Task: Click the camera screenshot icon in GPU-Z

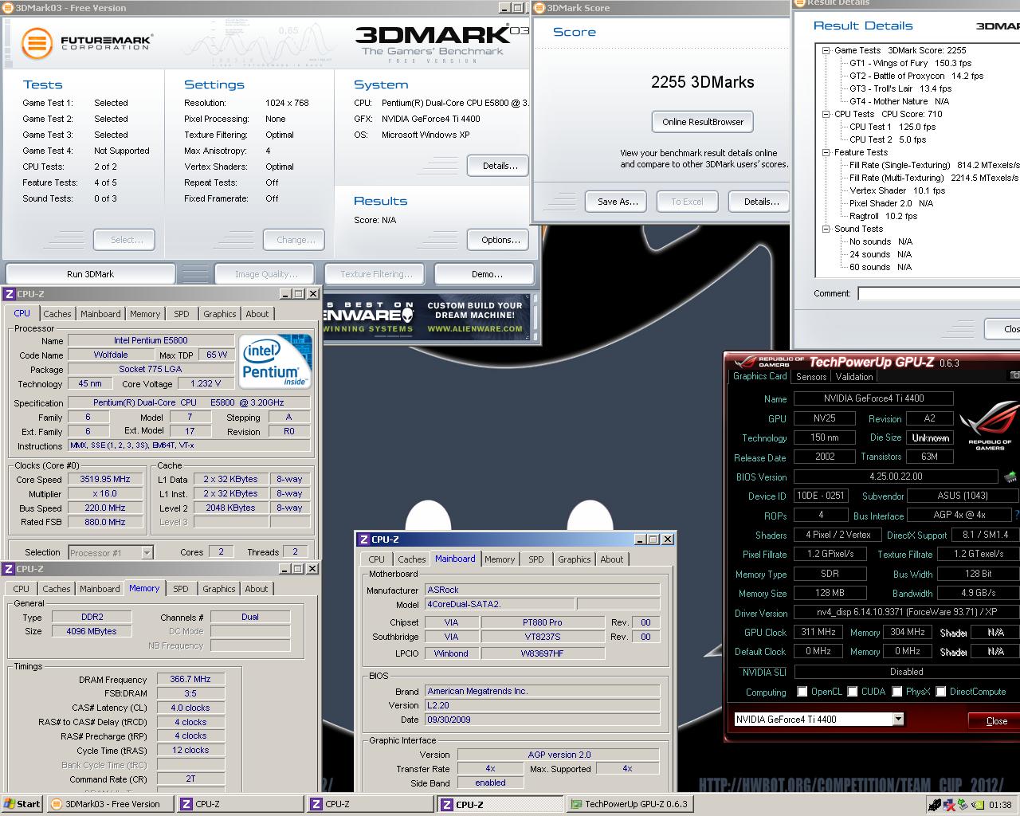Action: [1015, 375]
